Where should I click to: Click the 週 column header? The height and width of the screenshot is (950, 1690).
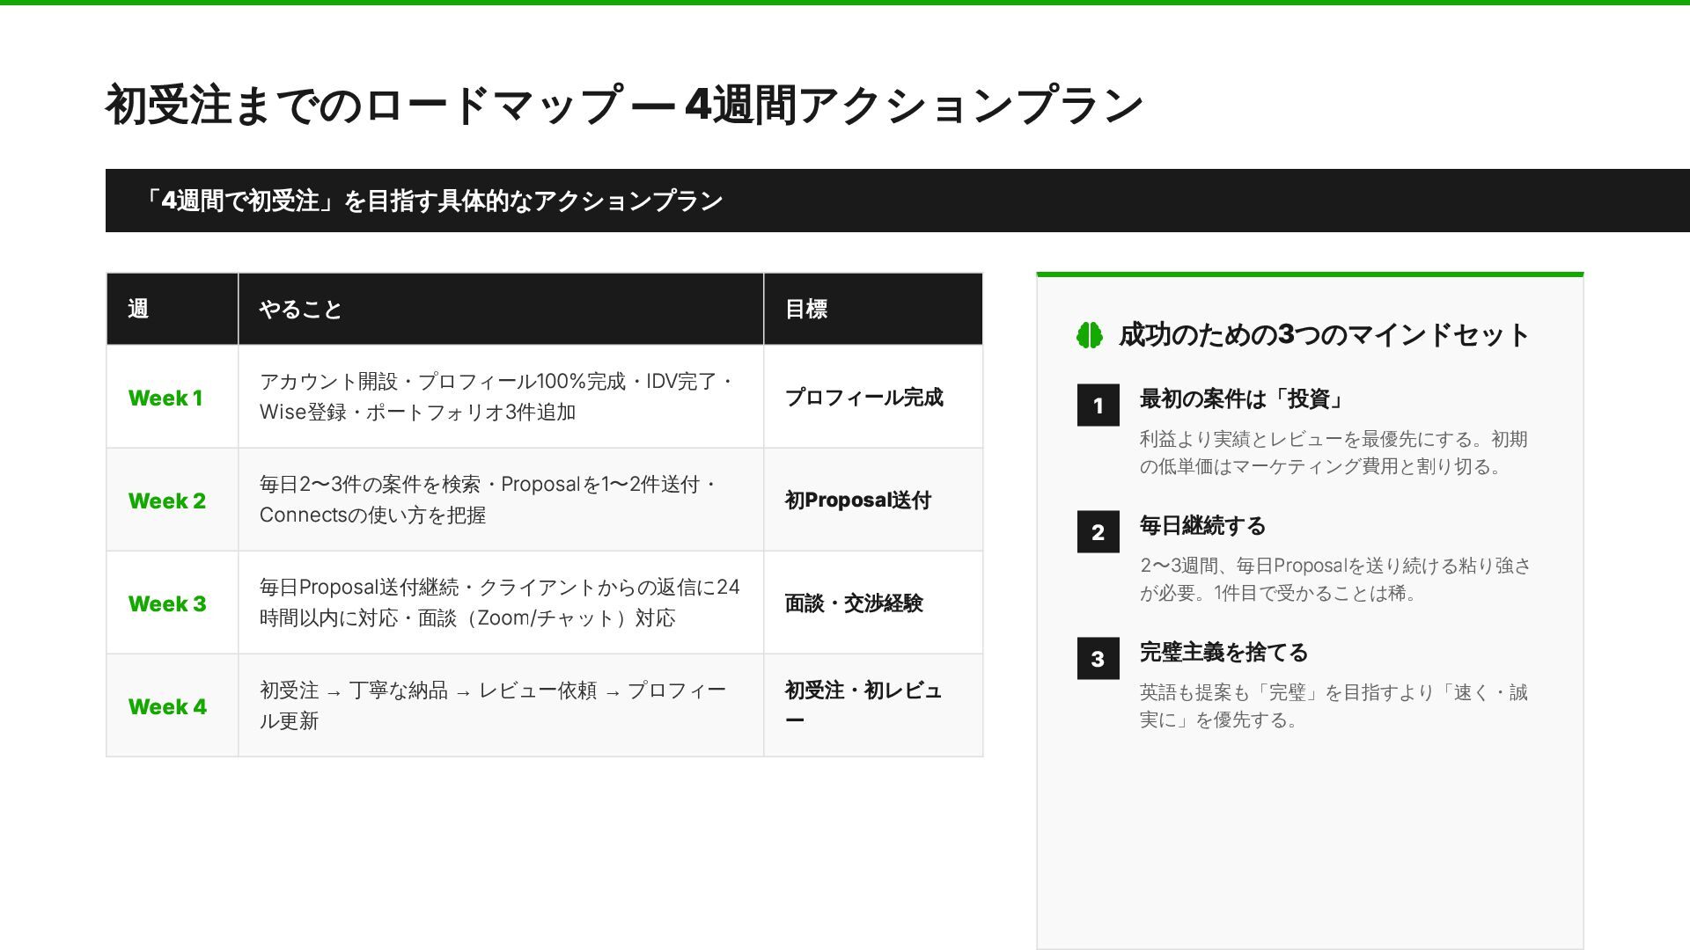coord(138,309)
